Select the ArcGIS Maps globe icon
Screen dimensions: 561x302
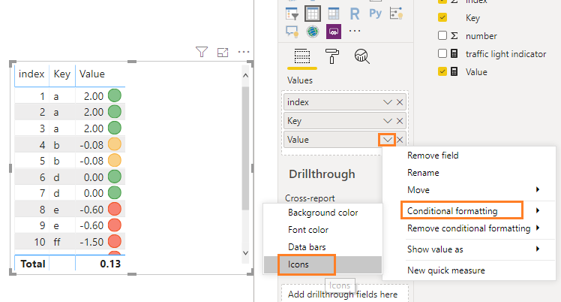pos(313,32)
